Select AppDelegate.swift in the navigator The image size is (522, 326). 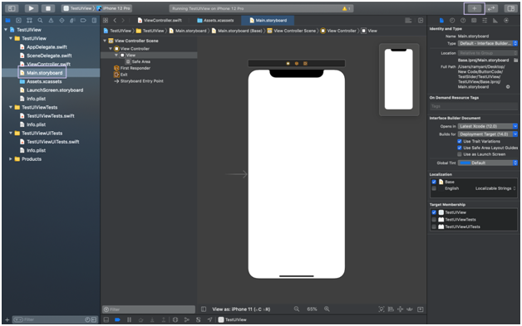(x=47, y=46)
